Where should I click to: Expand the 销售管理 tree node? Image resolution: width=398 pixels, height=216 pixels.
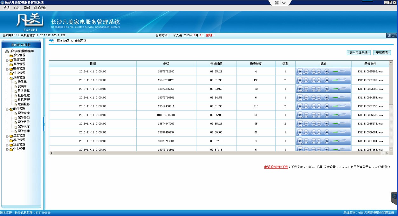[7, 73]
